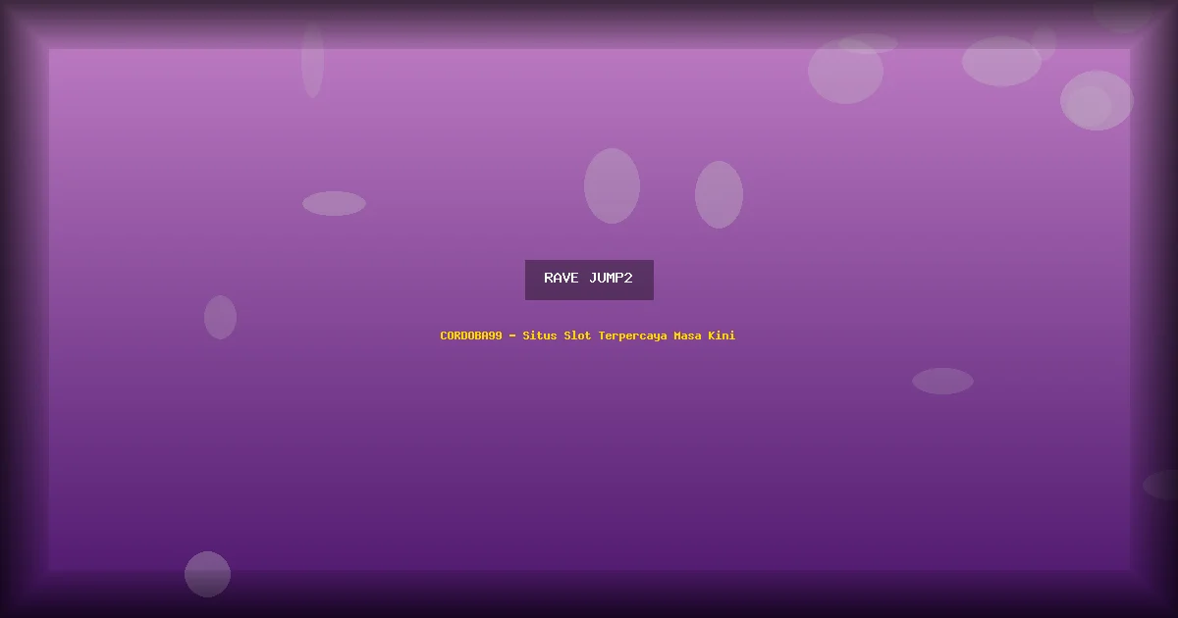Open the CORDOBA99 Situs Slot Terpercaya link
The image size is (1178, 618).
tap(587, 335)
